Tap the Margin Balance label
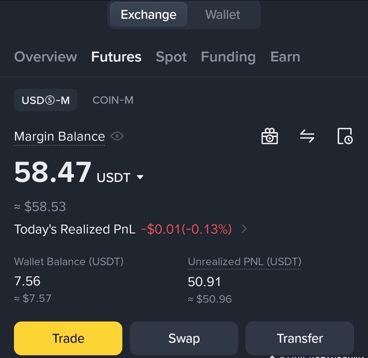Viewport: 368px width, 358px height. click(59, 137)
